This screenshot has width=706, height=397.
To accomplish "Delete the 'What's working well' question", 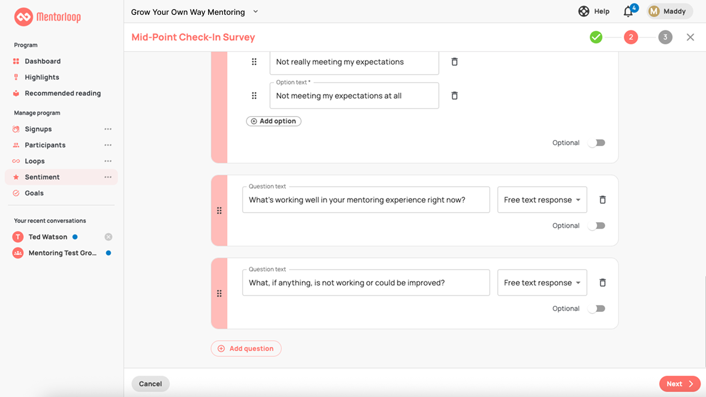I will coord(603,200).
